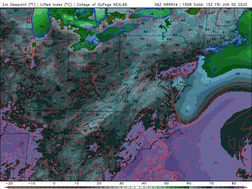This screenshot has width=252, height=189.
Task: Click the 'Lifted Index (°C)' title label
Action: (x=56, y=4)
